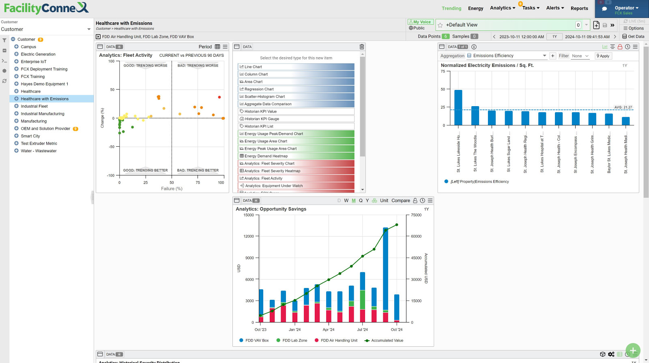The image size is (649, 363).
Task: Toggle the Unit option in savings toolbar
Action: pyautogui.click(x=384, y=201)
